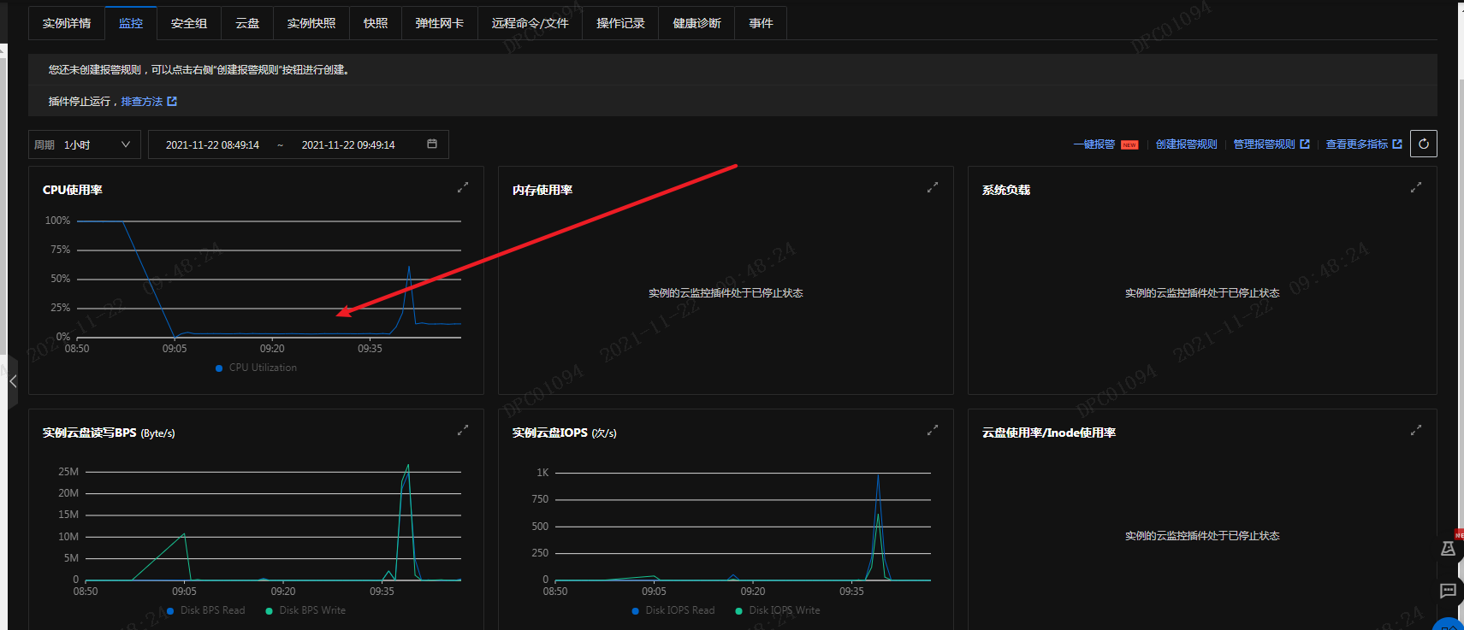Enlarge the 系统负载 chart
1464x630 pixels.
point(1416,187)
